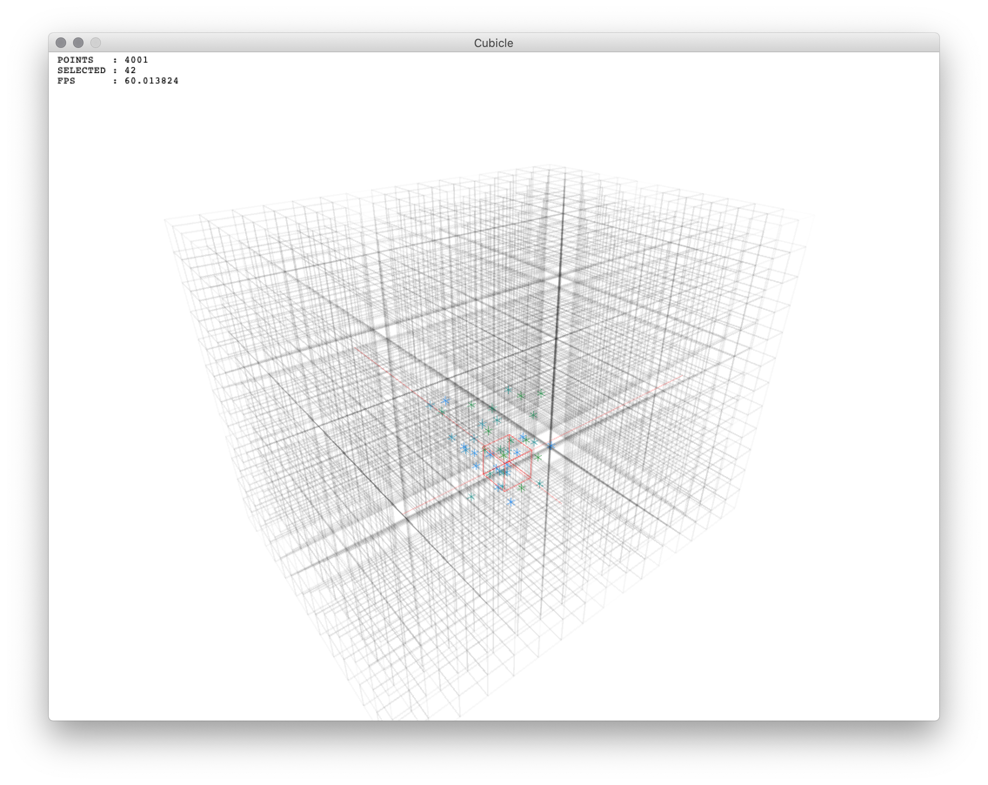Click green star below cube's lower-right edge
This screenshot has height=785, width=988.
521,488
